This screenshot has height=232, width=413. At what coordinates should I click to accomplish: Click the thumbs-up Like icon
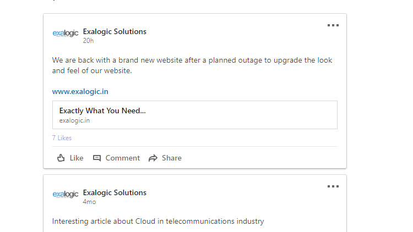(x=61, y=158)
